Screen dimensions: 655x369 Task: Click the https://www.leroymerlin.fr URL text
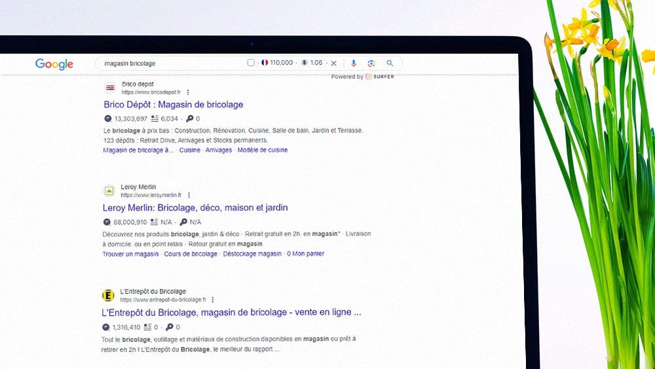point(151,195)
